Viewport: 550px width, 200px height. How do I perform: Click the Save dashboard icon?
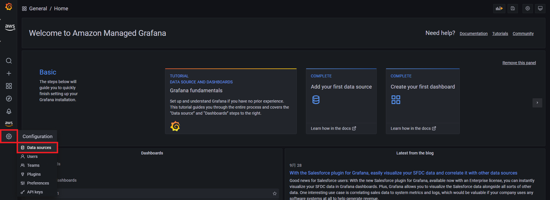coord(513,9)
